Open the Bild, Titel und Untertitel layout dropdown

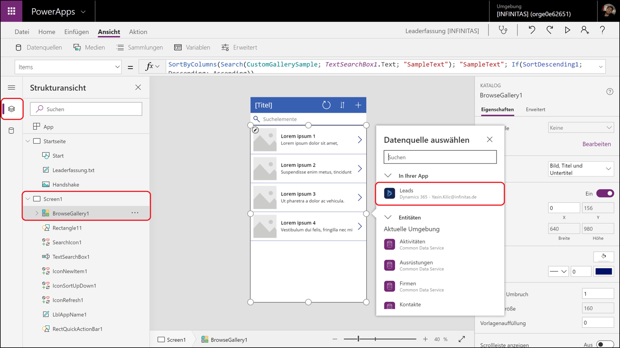pyautogui.click(x=581, y=168)
